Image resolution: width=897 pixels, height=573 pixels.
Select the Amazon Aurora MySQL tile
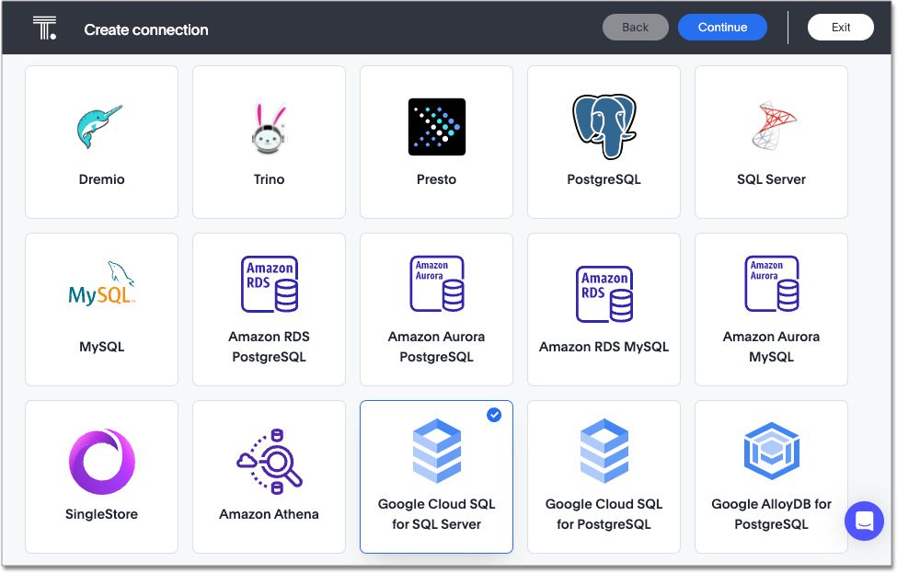point(771,310)
